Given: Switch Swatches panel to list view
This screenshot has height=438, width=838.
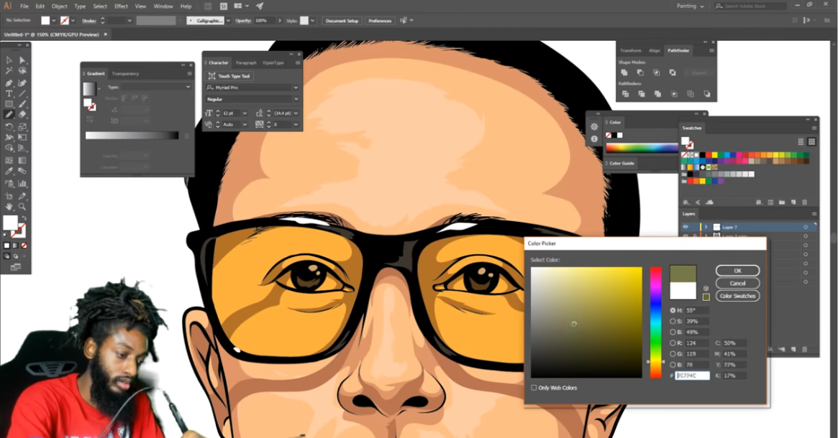Looking at the screenshot, I should (801, 141).
